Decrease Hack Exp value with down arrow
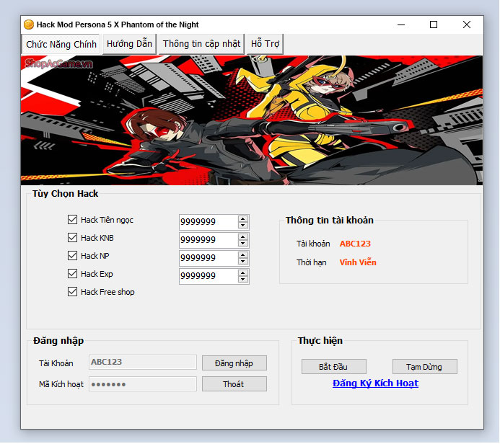This screenshot has width=500, height=444. (x=243, y=280)
